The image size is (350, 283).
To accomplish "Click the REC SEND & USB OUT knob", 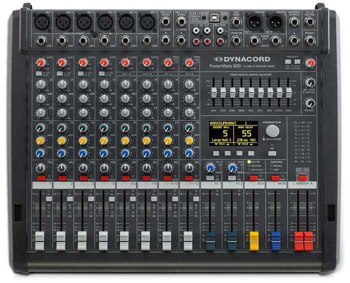I will pos(310,83).
